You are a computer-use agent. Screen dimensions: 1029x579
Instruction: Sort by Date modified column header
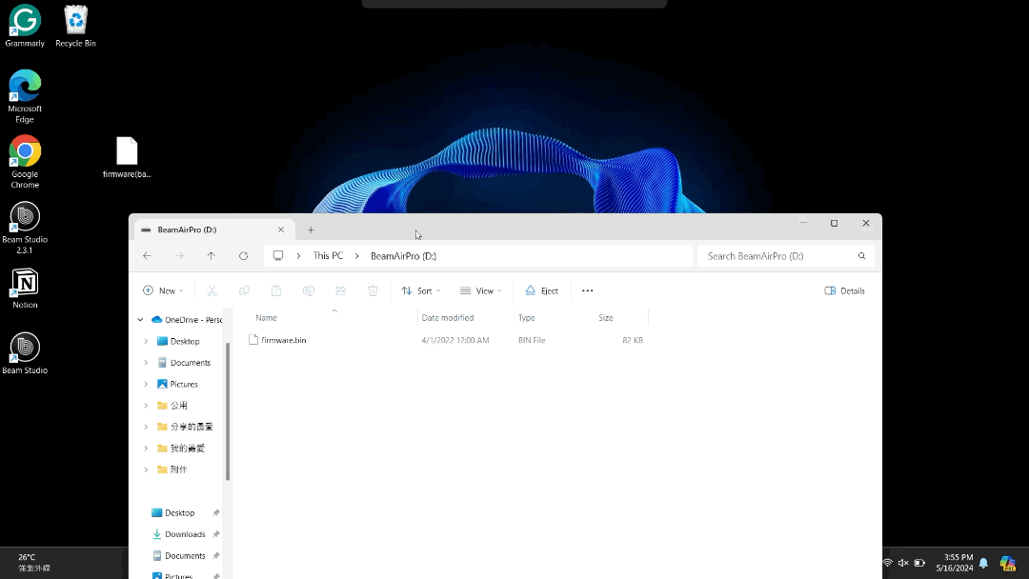coord(448,317)
